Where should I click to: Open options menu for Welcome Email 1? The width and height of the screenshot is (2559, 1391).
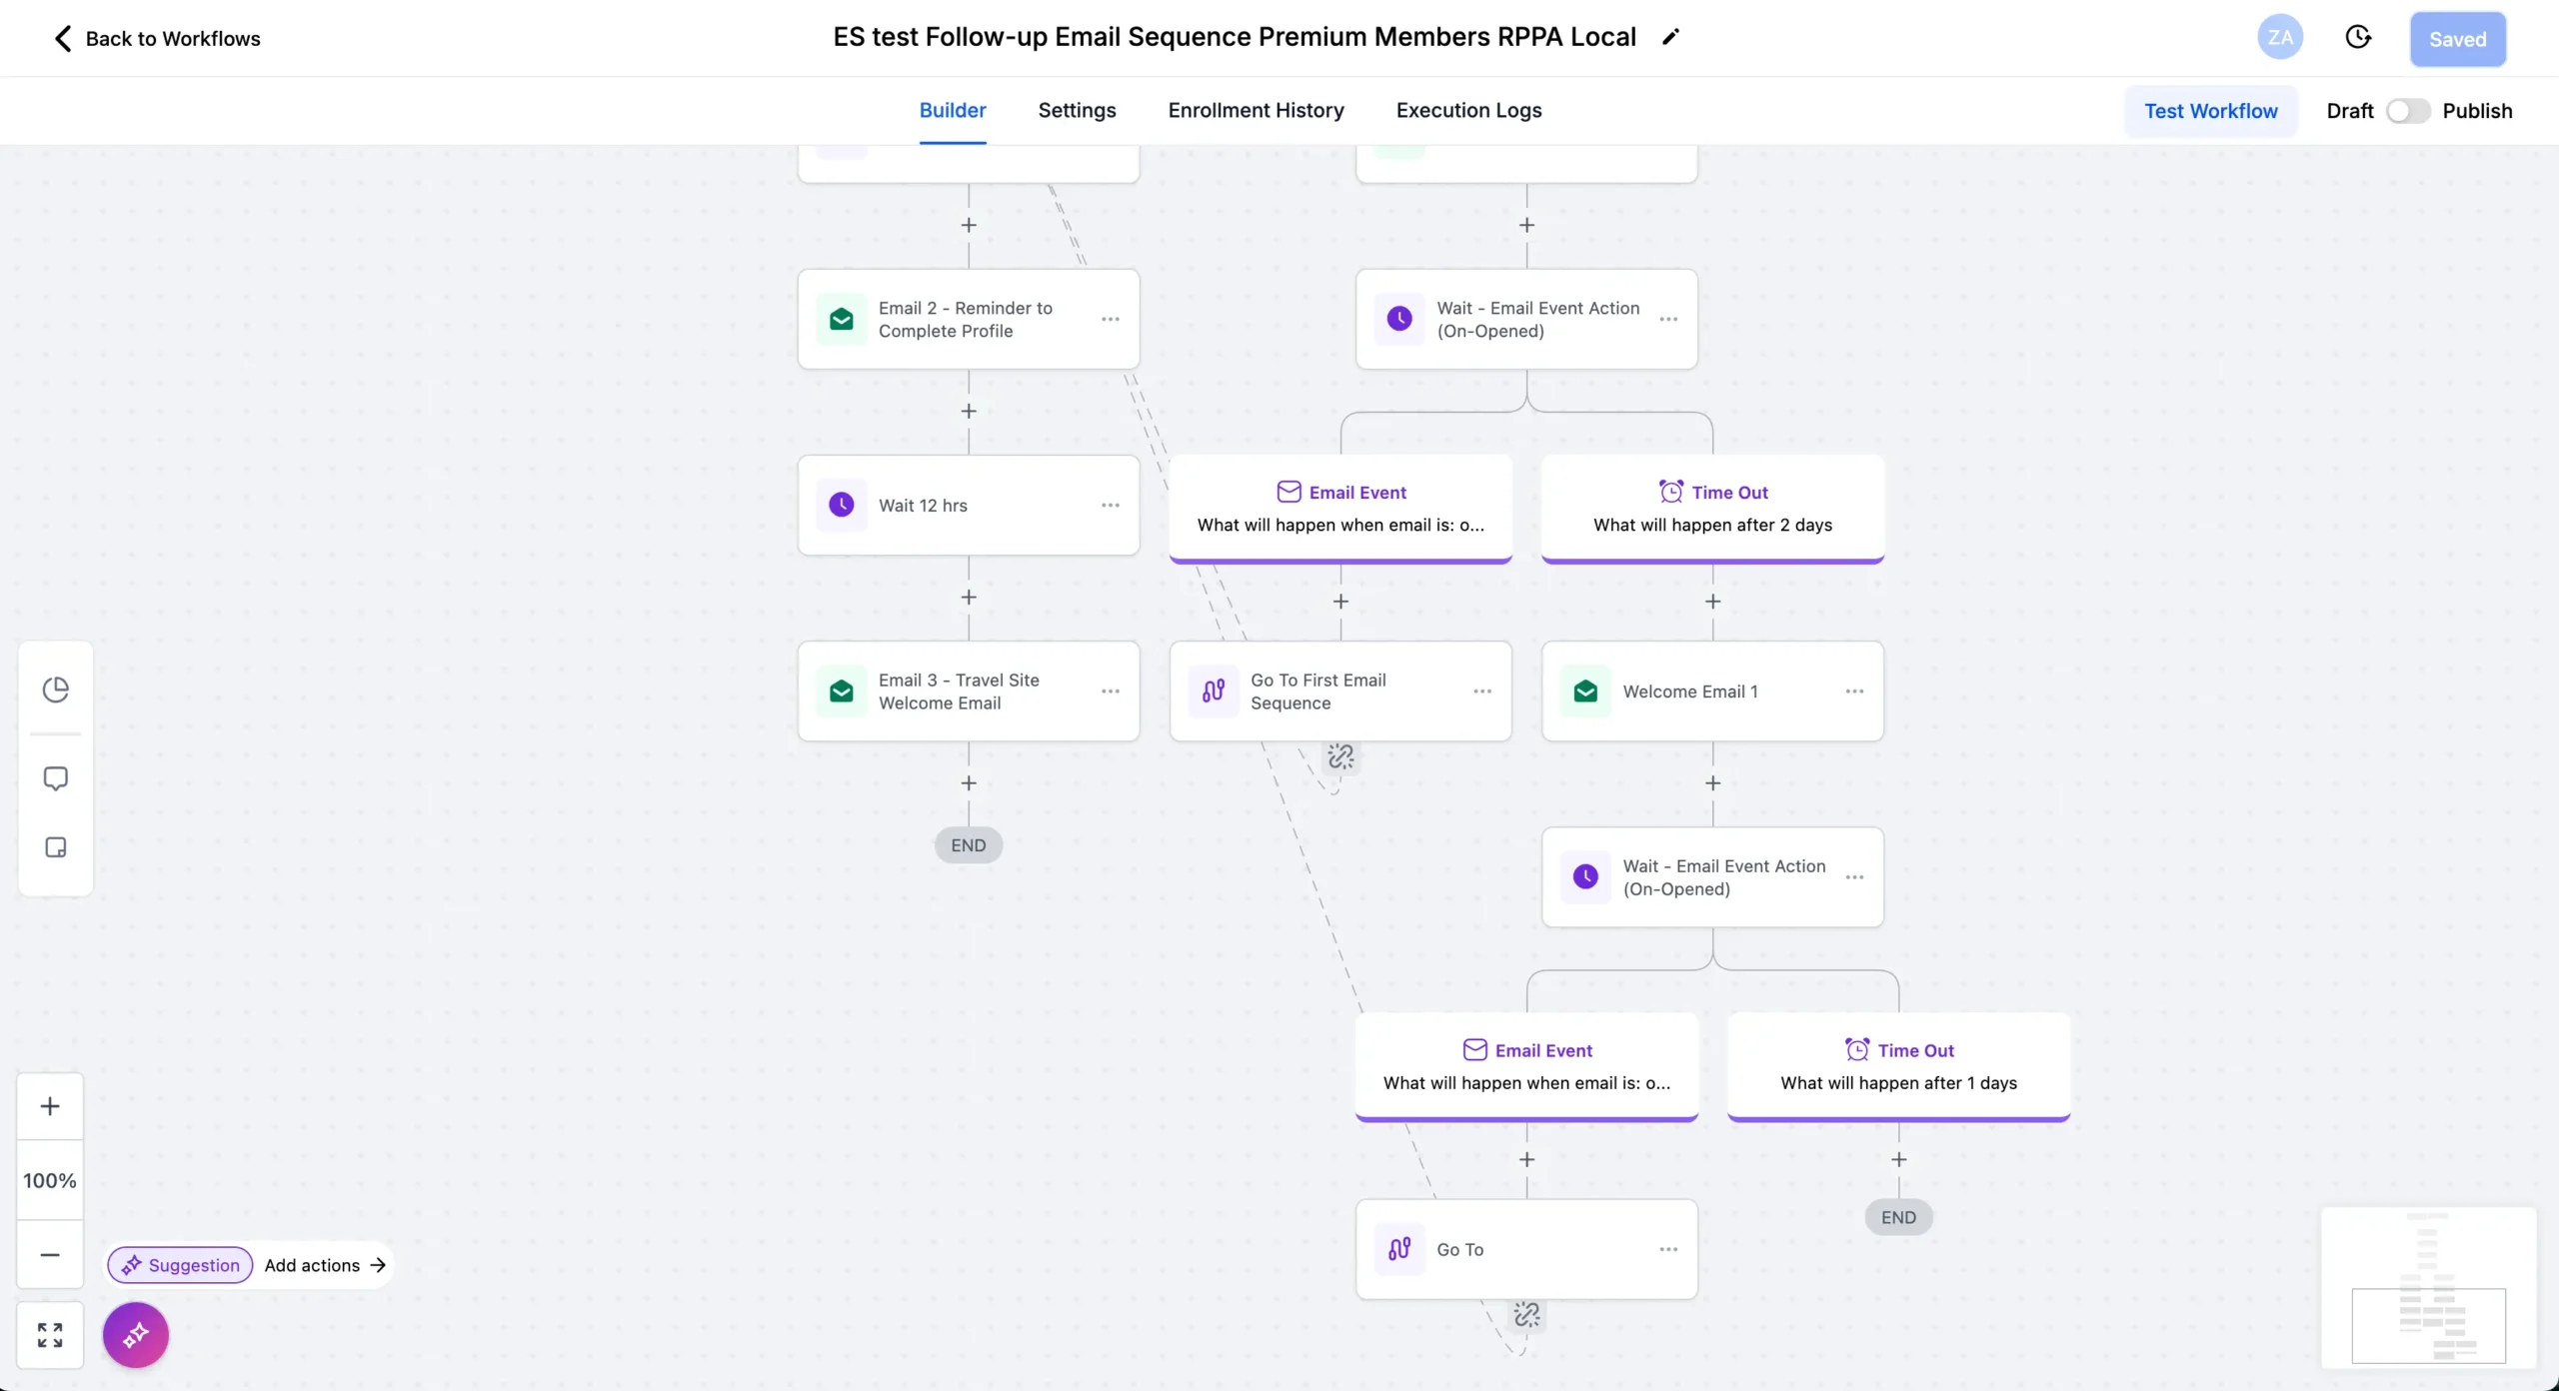(x=1854, y=692)
